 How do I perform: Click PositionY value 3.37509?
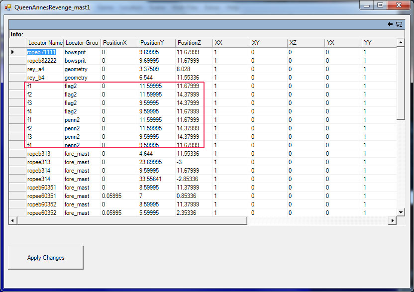tap(157, 69)
